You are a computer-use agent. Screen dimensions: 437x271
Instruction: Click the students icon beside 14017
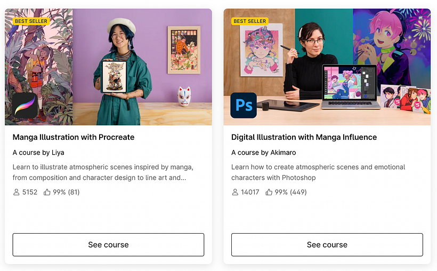(235, 192)
